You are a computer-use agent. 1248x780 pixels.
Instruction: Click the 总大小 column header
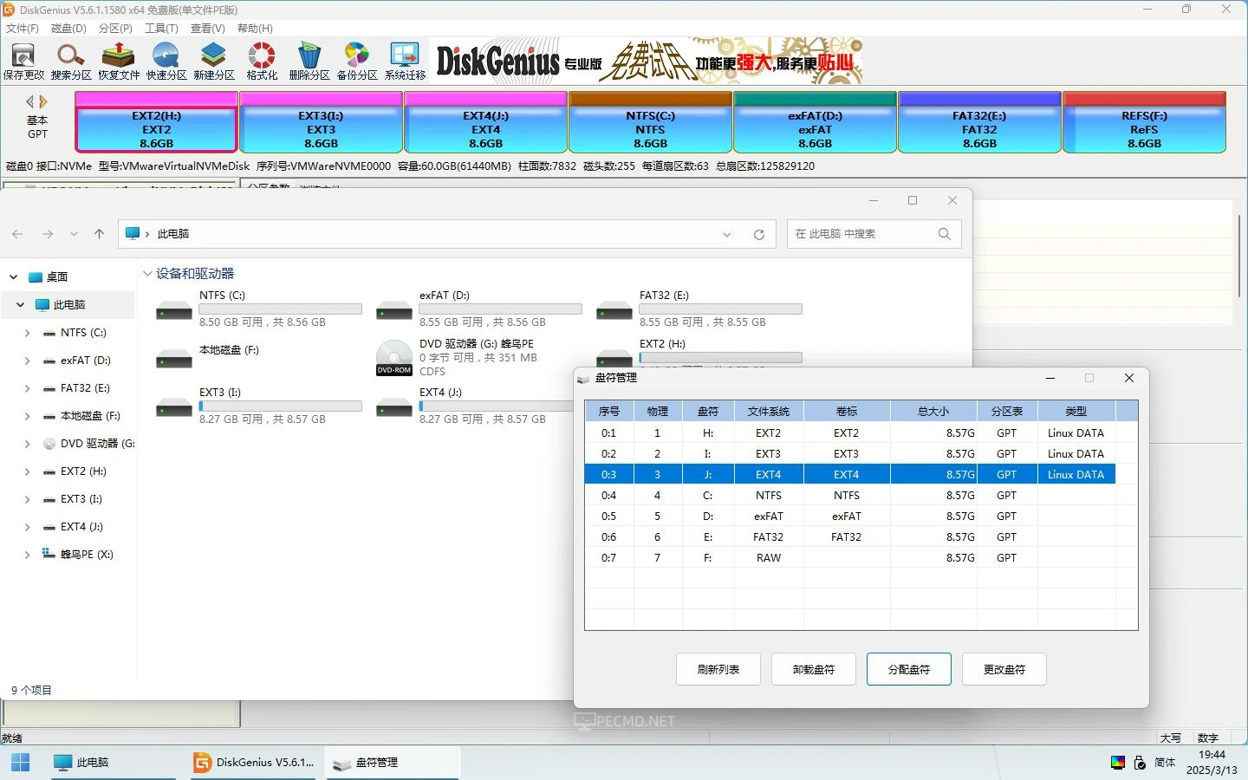(x=933, y=412)
